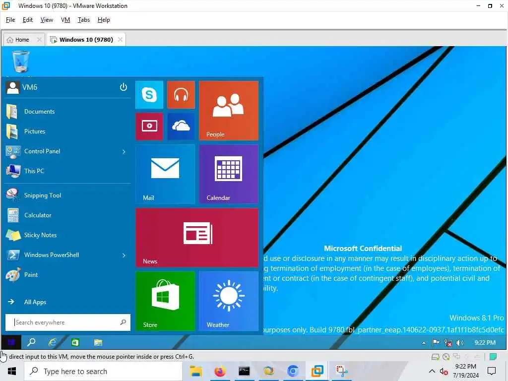508x381 pixels.
Task: Open Internet Explorer on guest taskbar
Action: pyautogui.click(x=52, y=342)
